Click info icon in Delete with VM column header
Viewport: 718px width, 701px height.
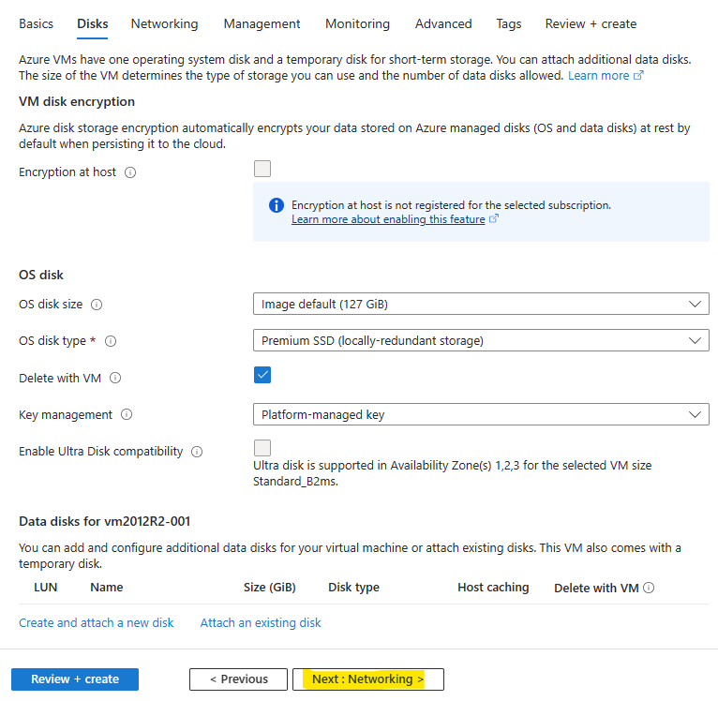click(x=649, y=588)
